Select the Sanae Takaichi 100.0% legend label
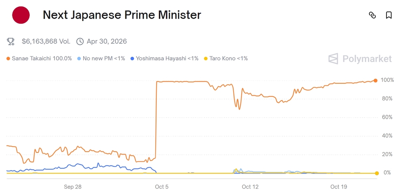Viewport: 398px width, 193px height. [42, 58]
